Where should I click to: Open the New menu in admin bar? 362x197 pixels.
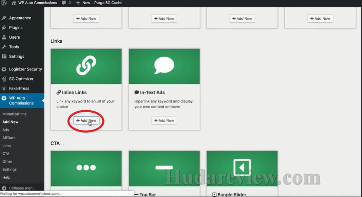tap(86, 3)
